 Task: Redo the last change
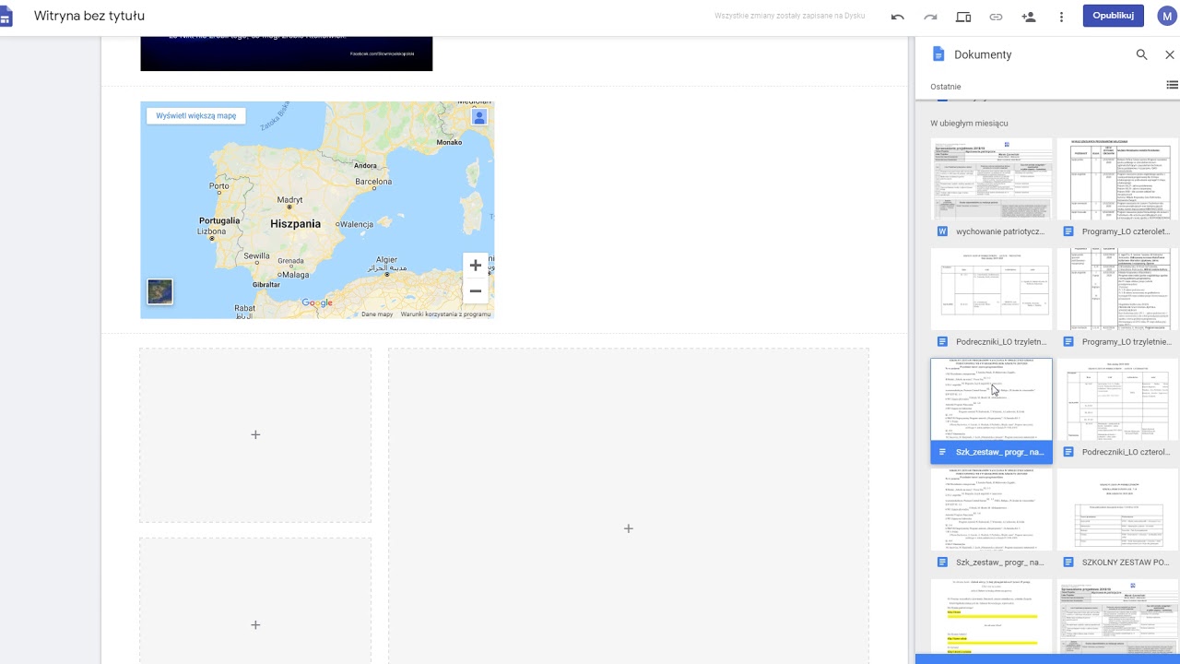[x=930, y=17]
